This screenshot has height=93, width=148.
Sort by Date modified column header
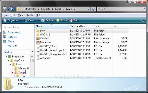(81, 26)
